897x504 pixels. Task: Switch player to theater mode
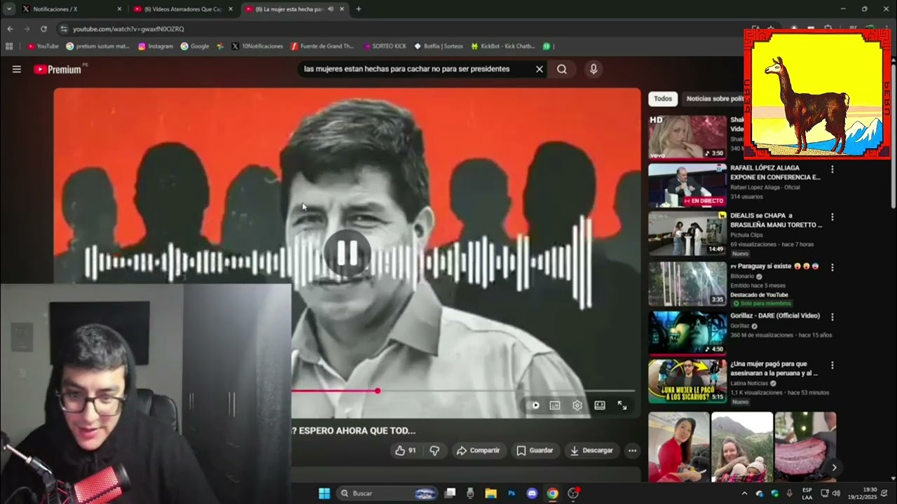tap(600, 405)
